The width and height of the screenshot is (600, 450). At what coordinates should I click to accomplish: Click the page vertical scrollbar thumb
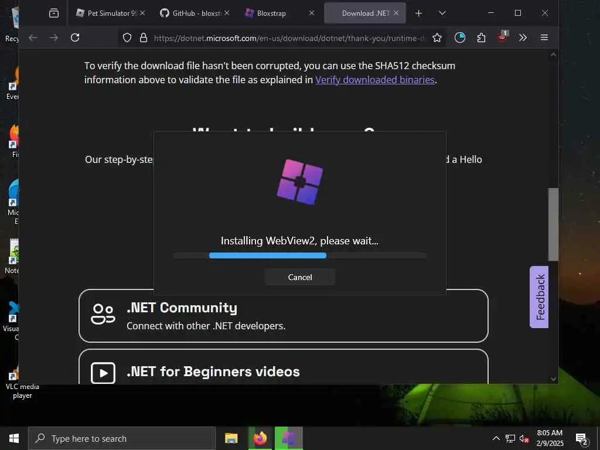(x=553, y=224)
